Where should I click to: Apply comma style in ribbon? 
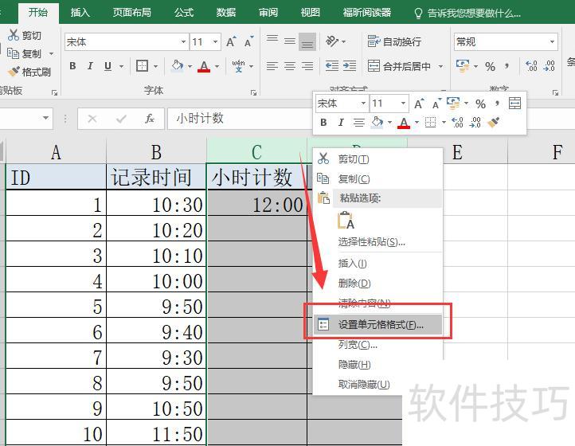coord(507,66)
